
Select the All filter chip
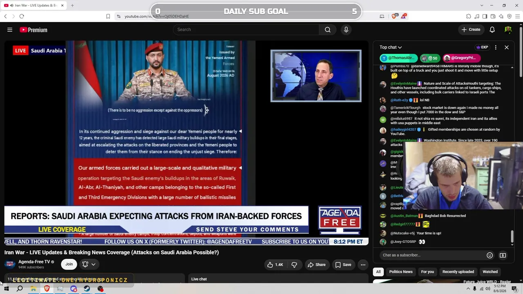378,272
